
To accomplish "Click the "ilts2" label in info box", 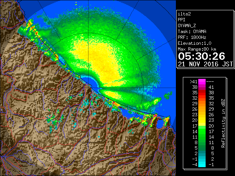I will point(184,14).
